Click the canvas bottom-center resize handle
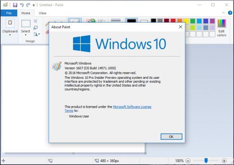The width and height of the screenshot is (234, 165). tap(73, 153)
